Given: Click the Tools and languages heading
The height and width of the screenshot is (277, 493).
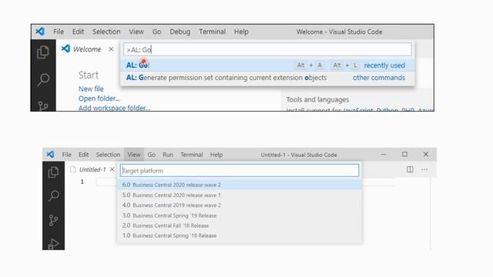Looking at the screenshot, I should 317,99.
